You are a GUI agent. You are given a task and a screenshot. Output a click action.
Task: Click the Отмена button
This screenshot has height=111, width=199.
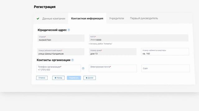(42, 78)
